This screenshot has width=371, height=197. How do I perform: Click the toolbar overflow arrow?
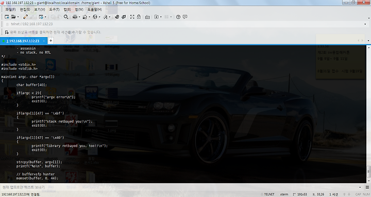tap(368, 18)
